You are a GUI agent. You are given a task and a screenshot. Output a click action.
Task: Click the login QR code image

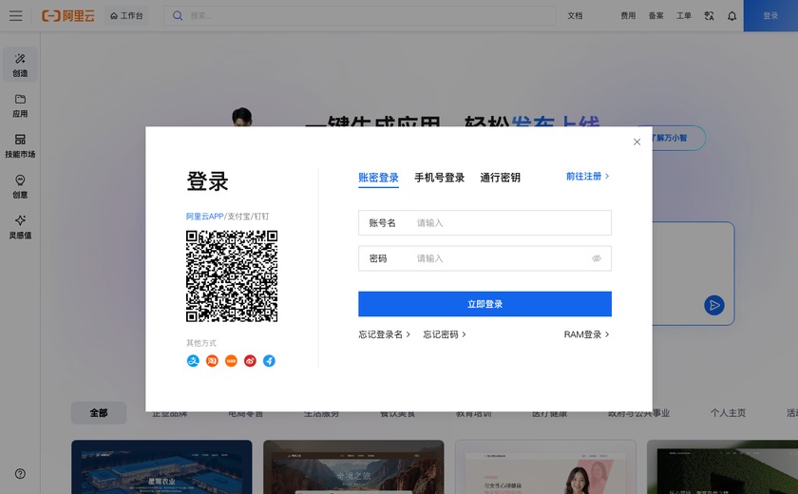tap(232, 276)
